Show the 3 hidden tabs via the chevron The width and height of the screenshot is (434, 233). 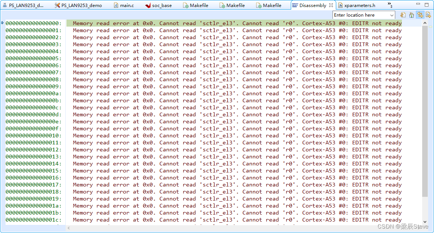(x=390, y=4)
